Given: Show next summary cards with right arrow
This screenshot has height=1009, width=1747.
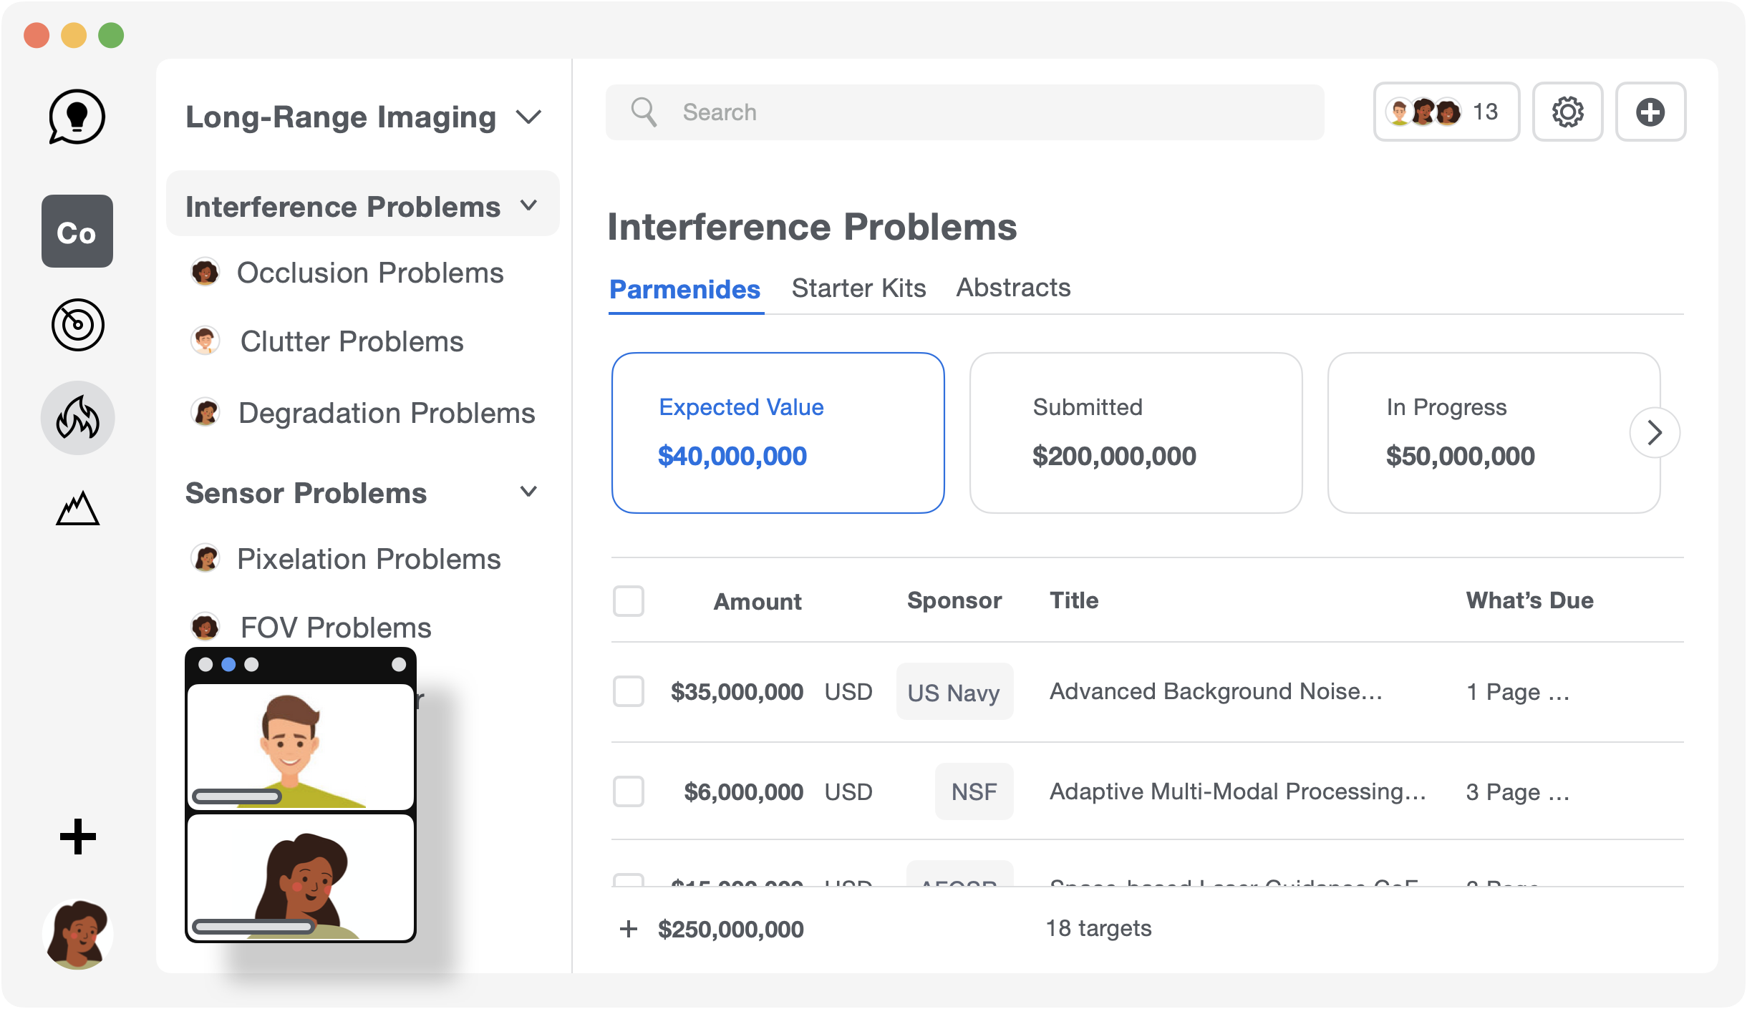Looking at the screenshot, I should pyautogui.click(x=1655, y=432).
